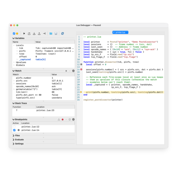Image resolution: width=177 pixels, height=177 pixels.
Task: Collapse the Watch section
Action: tap(14, 71)
